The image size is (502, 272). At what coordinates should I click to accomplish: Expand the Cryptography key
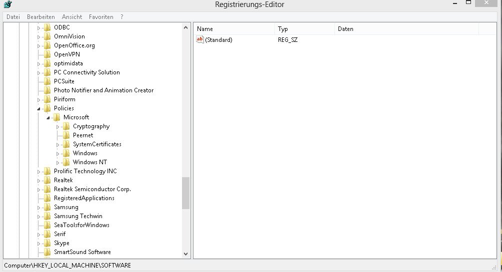point(57,127)
